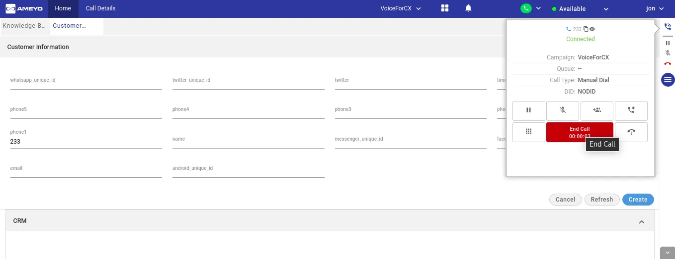The height and width of the screenshot is (259, 675).
Task: Open Call Details menu
Action: [100, 8]
